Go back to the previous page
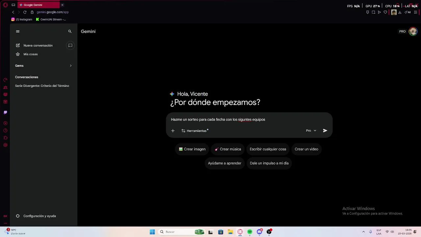The image size is (421, 237). click(x=13, y=12)
